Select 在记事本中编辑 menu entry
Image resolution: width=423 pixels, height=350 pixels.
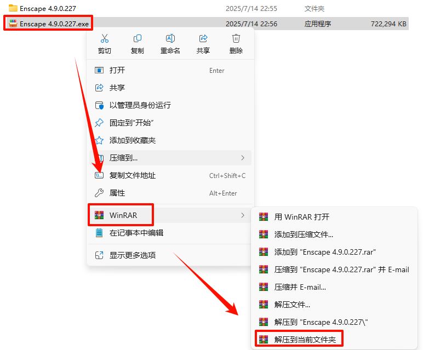tap(170, 233)
